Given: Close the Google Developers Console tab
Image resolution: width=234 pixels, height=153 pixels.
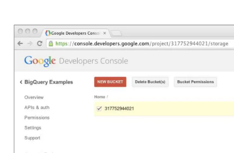Looking at the screenshot, I should [105, 33].
